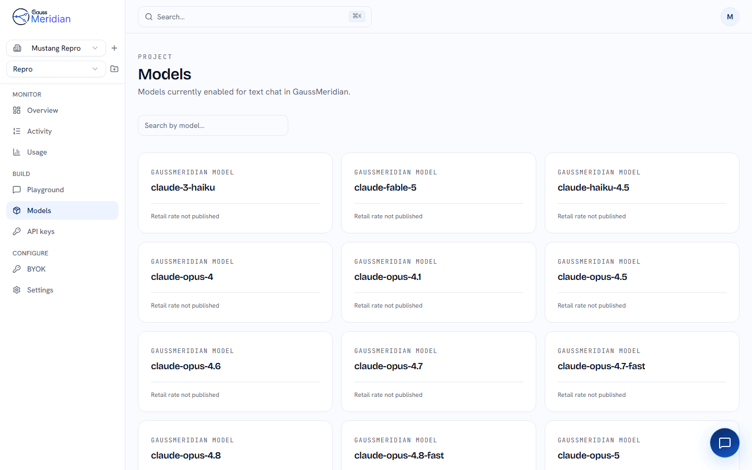Screen dimensions: 752x470
Task: Click 'GAUSSMERIDIAN MODEL' label above claude-opus-5
Action: click(599, 440)
